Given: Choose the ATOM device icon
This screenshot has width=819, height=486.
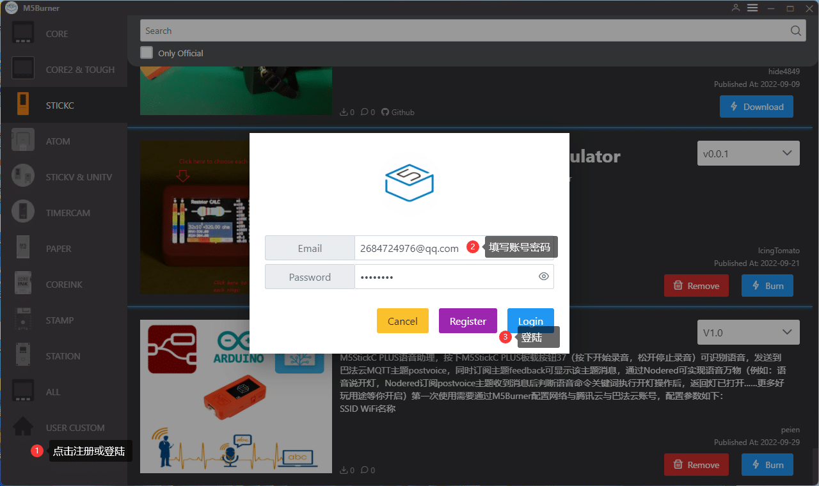Looking at the screenshot, I should (23, 141).
